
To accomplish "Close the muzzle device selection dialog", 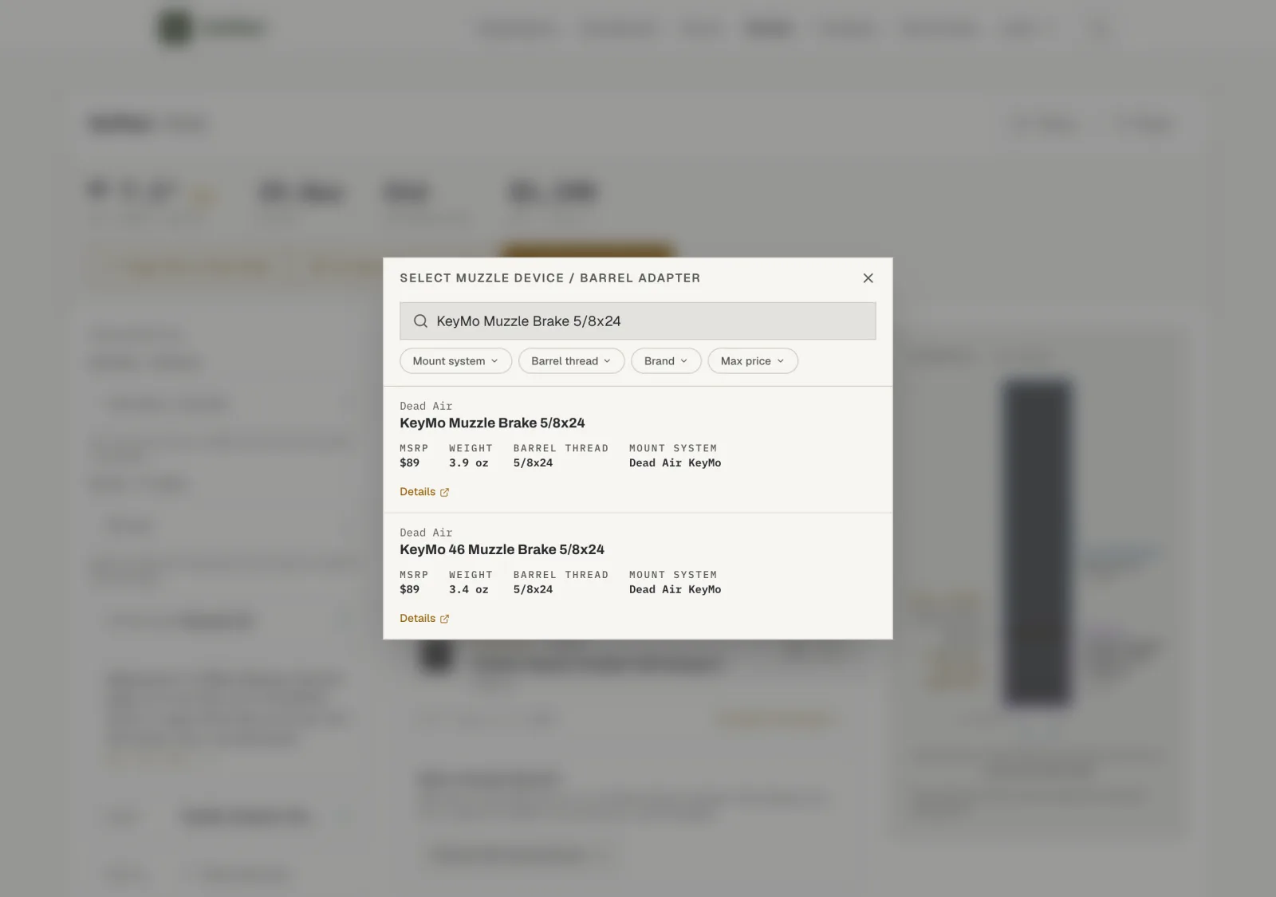I will 868,278.
